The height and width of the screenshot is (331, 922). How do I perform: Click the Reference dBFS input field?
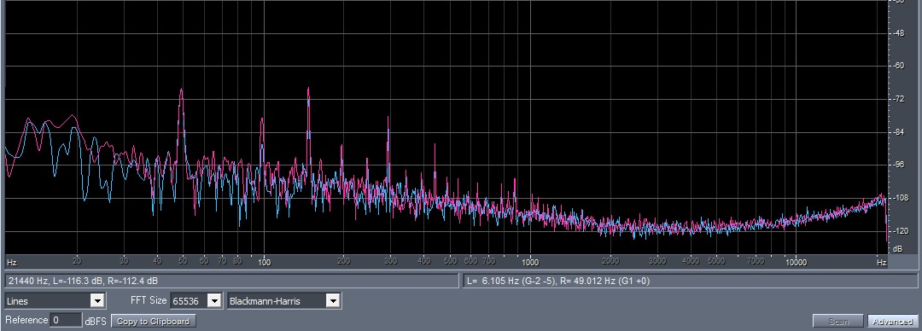[x=66, y=321]
